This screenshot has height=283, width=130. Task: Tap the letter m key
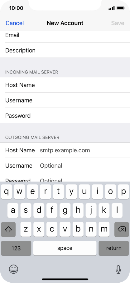pos(104,230)
